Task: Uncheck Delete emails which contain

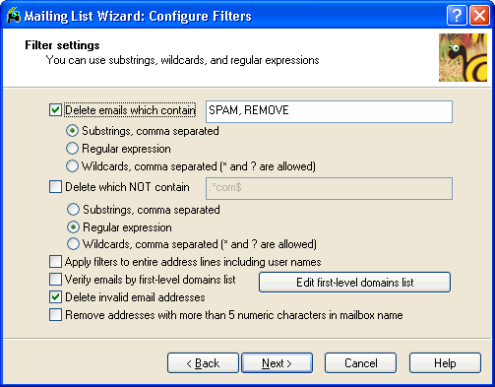Action: tap(55, 110)
